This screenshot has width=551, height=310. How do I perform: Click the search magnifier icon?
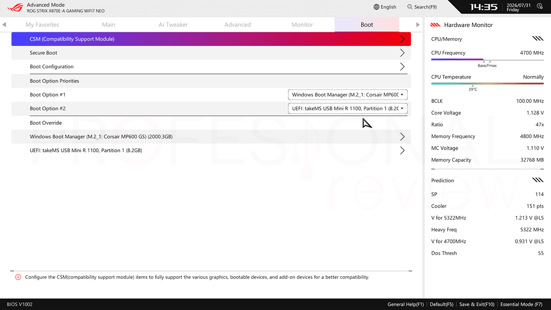click(410, 7)
